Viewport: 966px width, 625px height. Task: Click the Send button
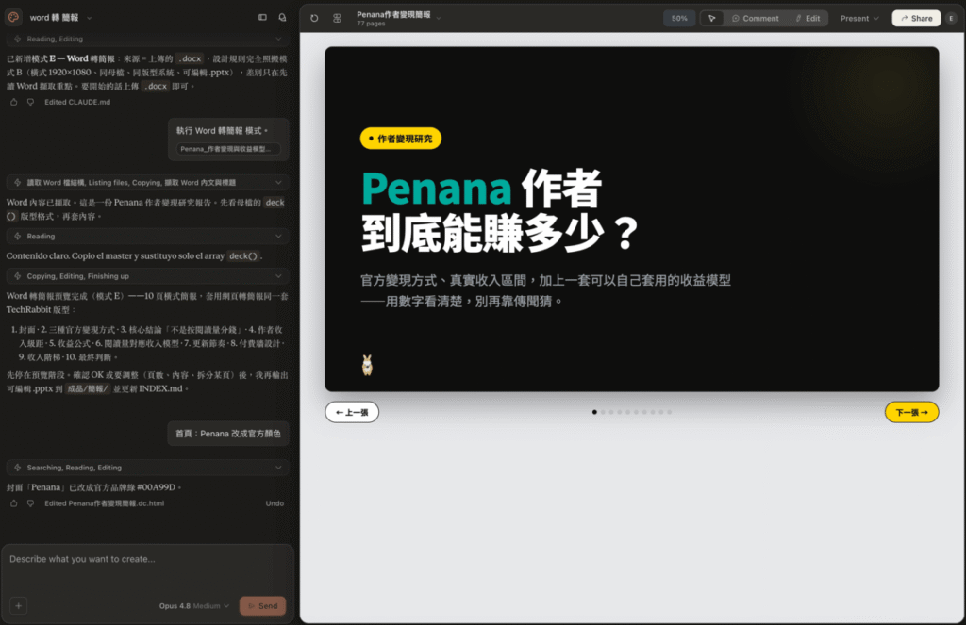(x=262, y=606)
